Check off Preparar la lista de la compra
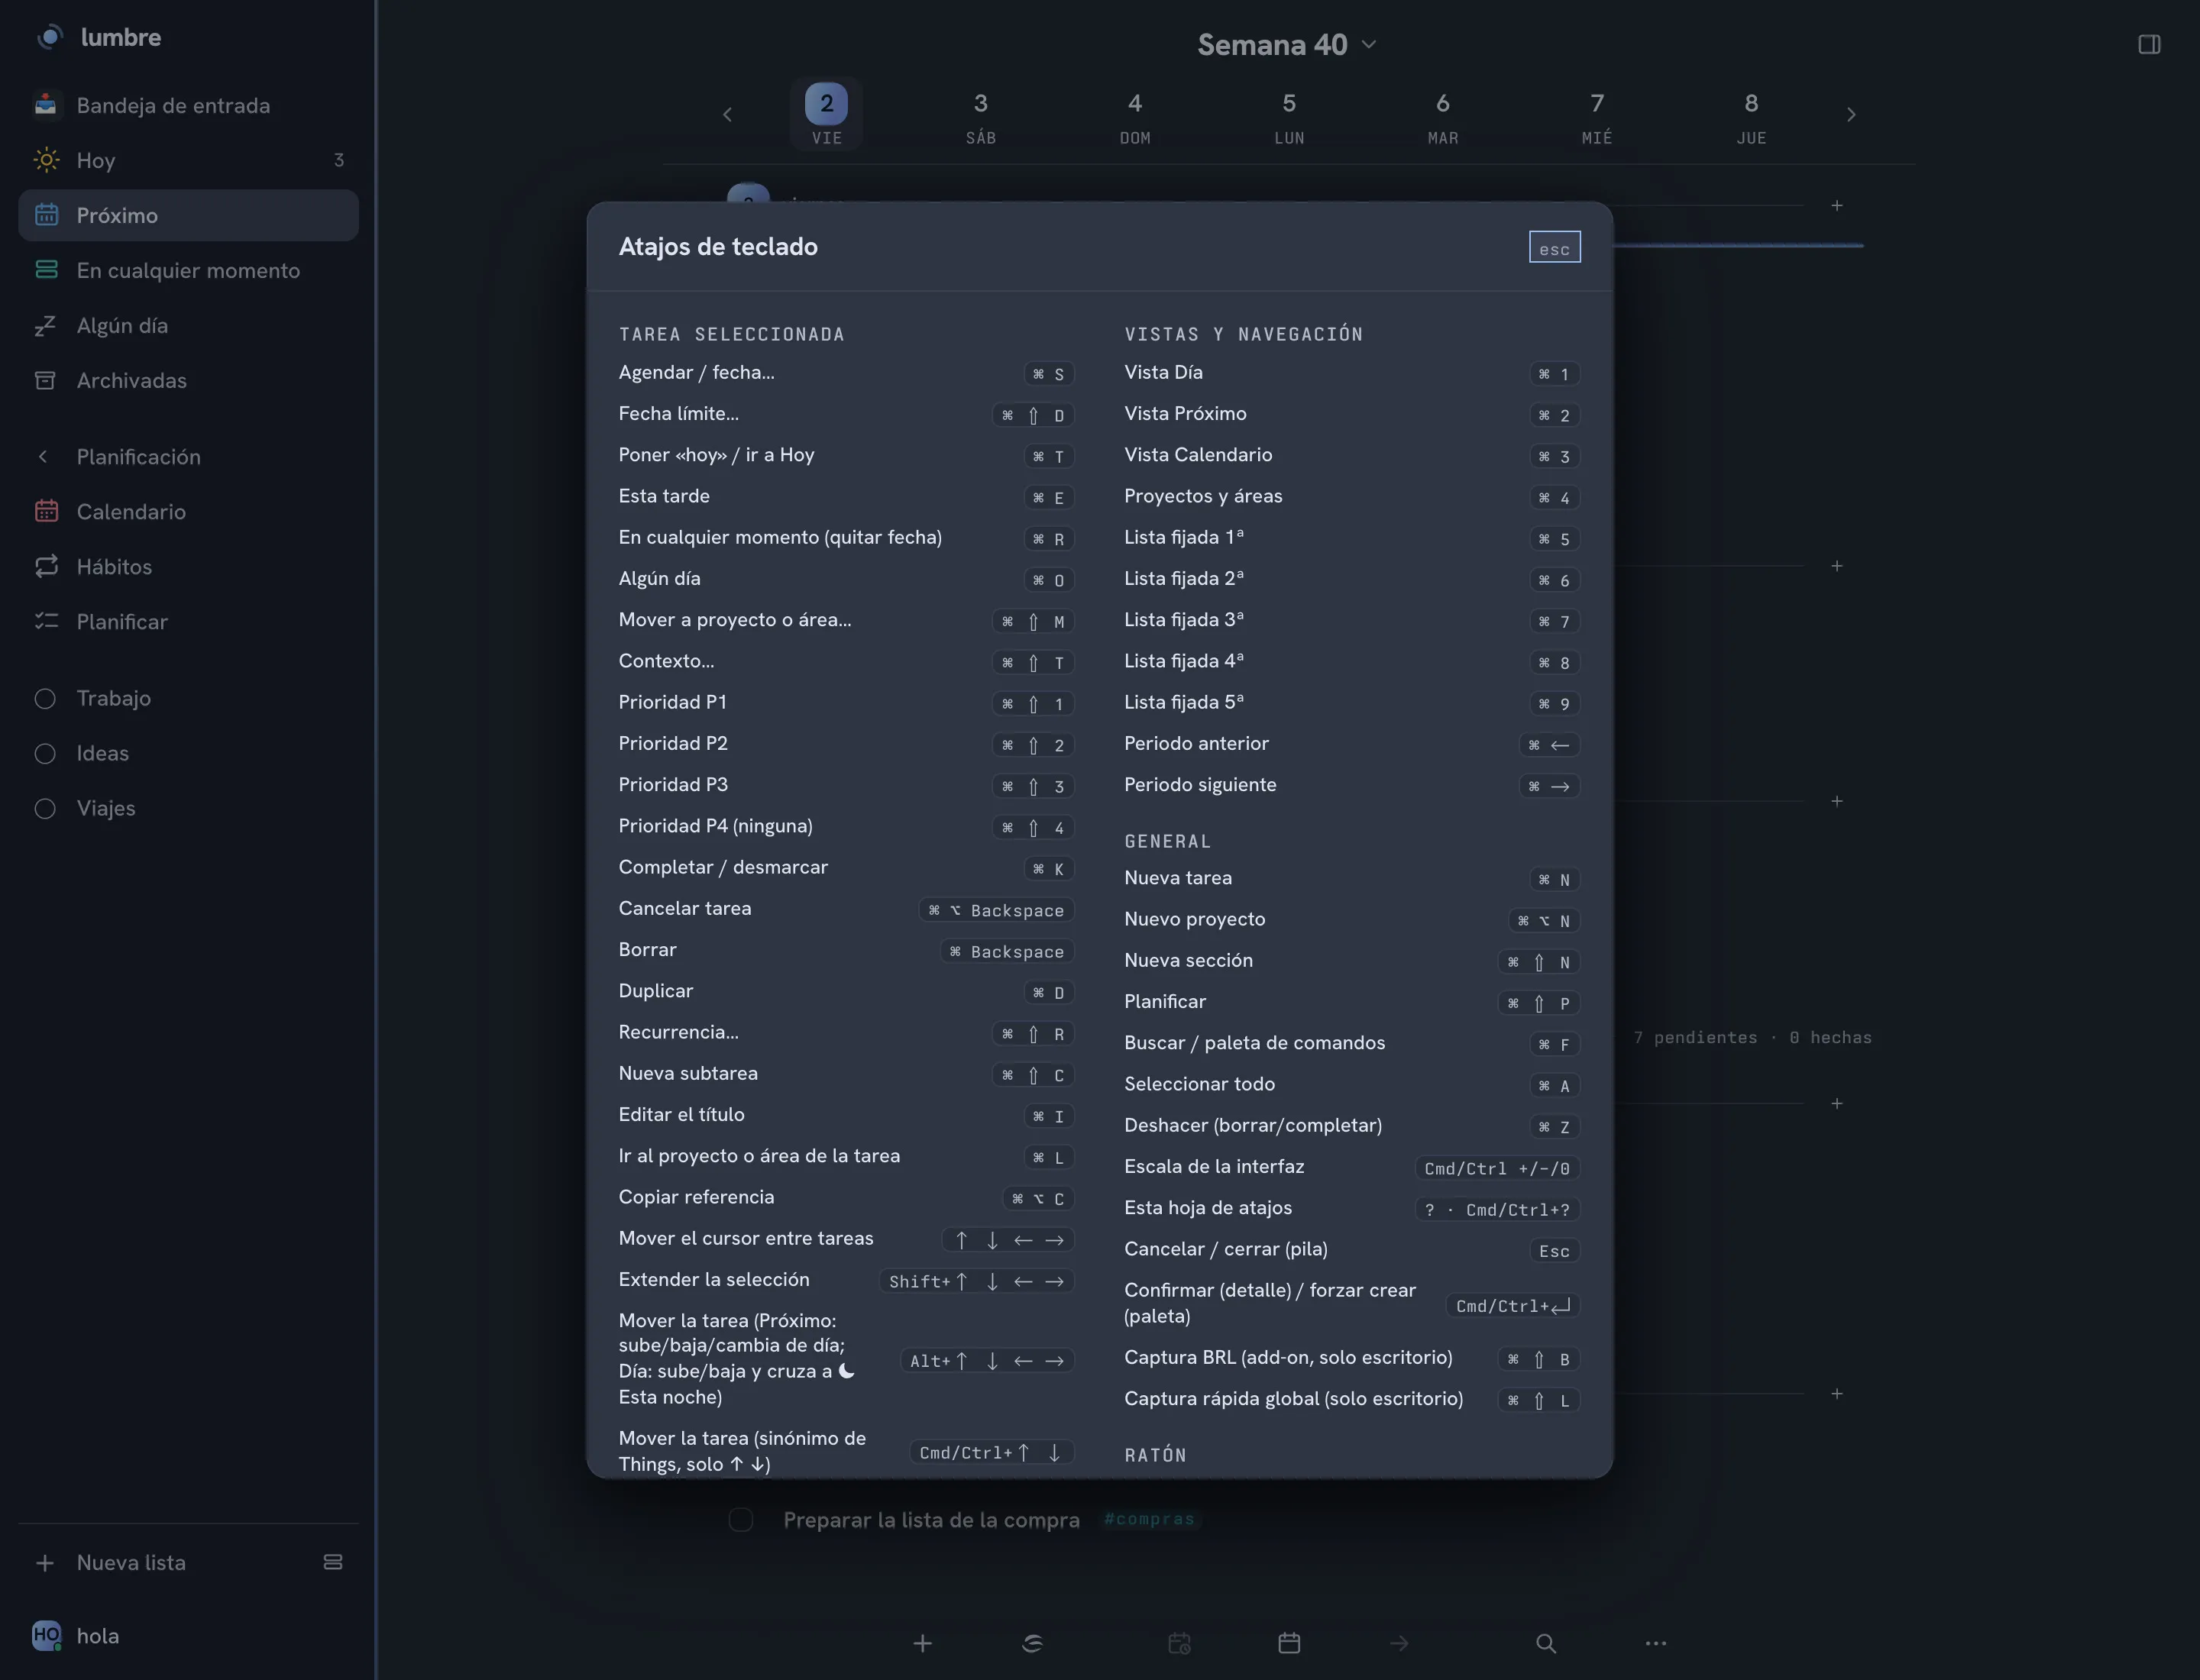The height and width of the screenshot is (1680, 2200). pyautogui.click(x=740, y=1520)
